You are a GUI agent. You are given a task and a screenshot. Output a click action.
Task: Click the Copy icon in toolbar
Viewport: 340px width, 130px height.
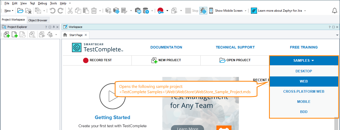pos(78,11)
